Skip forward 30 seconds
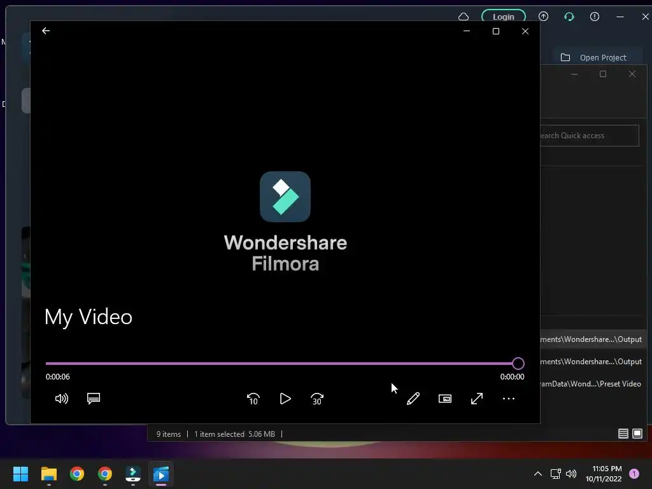652x489 pixels. pos(317,399)
